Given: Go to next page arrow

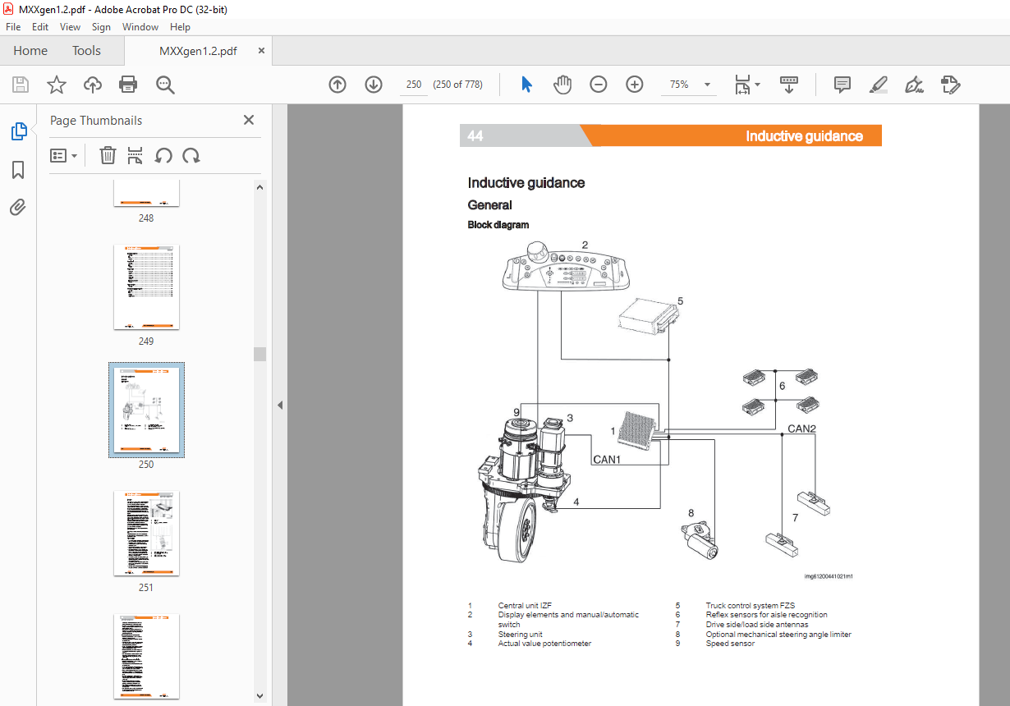Looking at the screenshot, I should pos(374,85).
